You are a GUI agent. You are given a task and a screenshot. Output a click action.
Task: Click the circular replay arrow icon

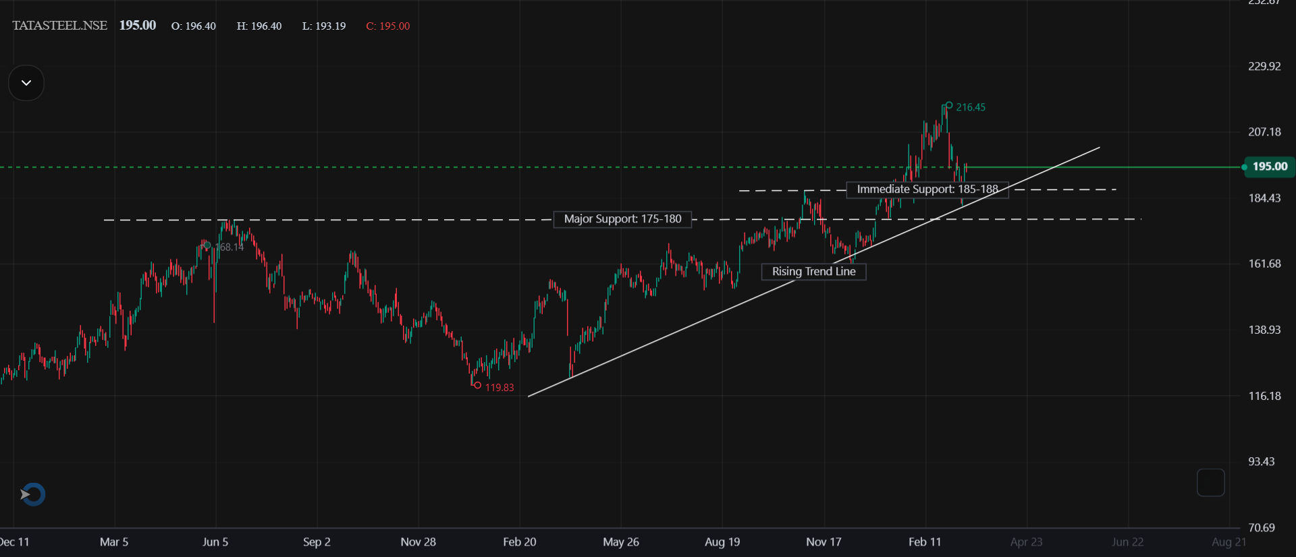pyautogui.click(x=32, y=494)
